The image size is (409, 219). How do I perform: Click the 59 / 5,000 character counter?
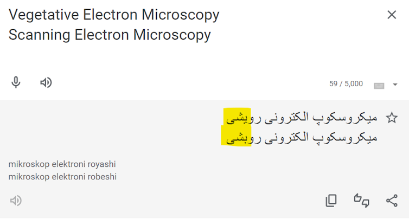click(346, 84)
